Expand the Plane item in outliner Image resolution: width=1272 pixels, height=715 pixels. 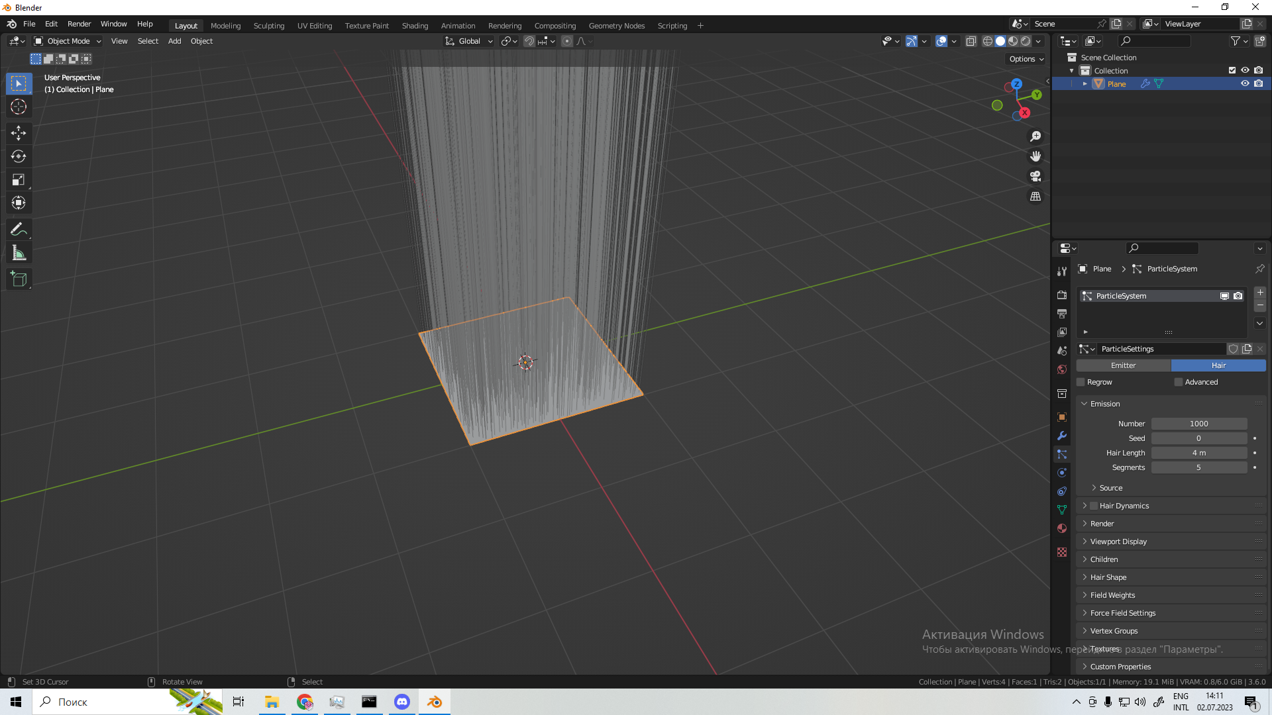tap(1085, 84)
